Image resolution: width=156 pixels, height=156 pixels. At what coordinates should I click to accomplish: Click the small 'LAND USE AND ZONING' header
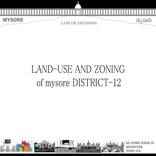click(x=79, y=23)
